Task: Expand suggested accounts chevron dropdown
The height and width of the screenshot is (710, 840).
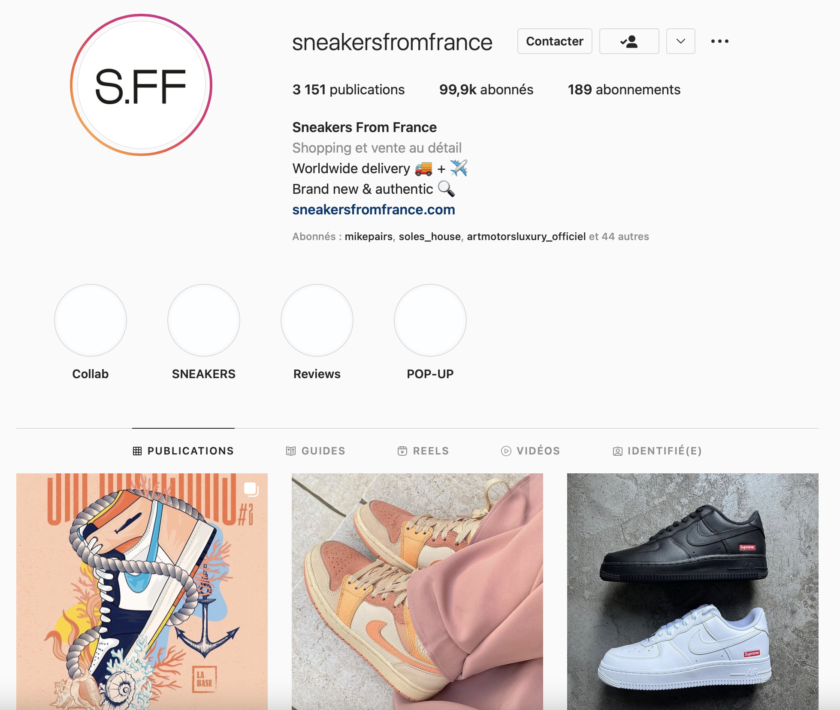Action: pos(680,41)
